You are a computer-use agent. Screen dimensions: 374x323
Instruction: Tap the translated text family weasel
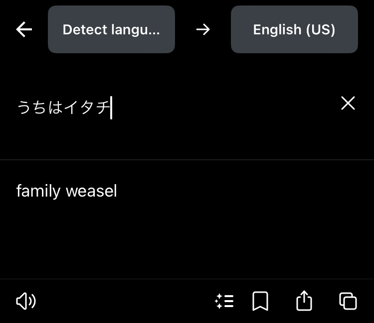66,191
